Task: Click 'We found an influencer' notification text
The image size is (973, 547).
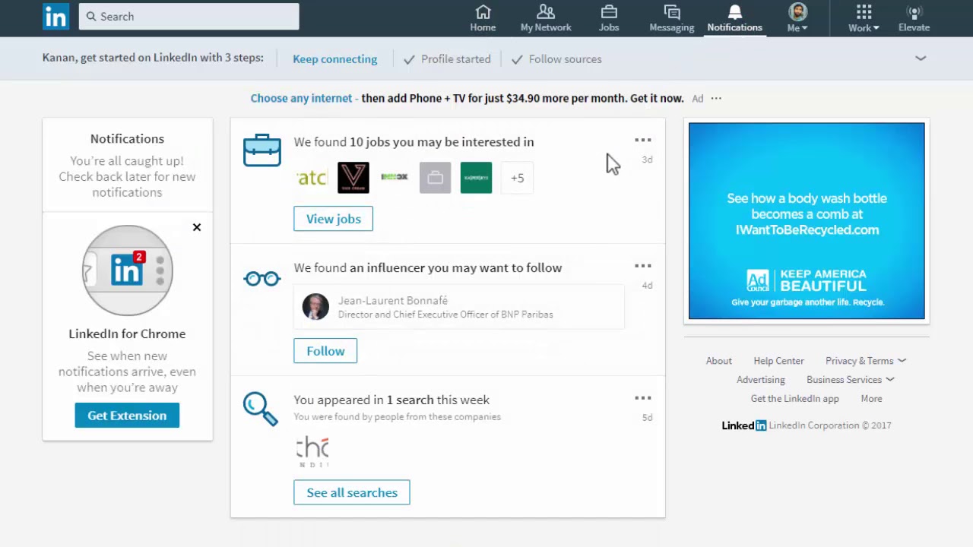Action: pos(428,268)
